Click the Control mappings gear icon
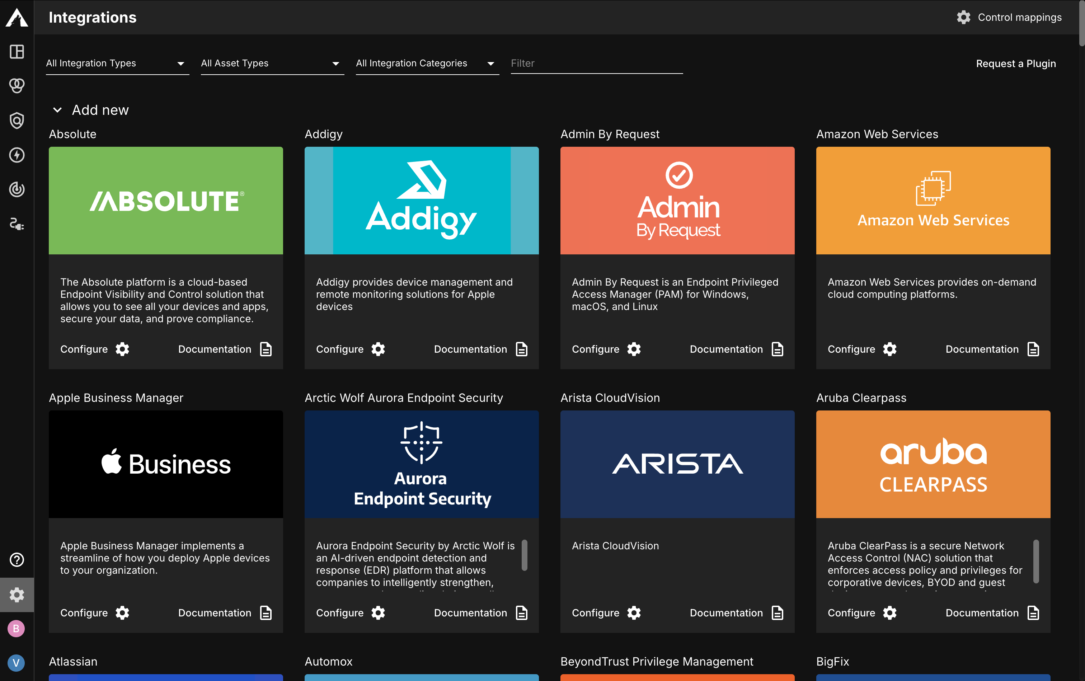The width and height of the screenshot is (1085, 681). click(x=963, y=17)
